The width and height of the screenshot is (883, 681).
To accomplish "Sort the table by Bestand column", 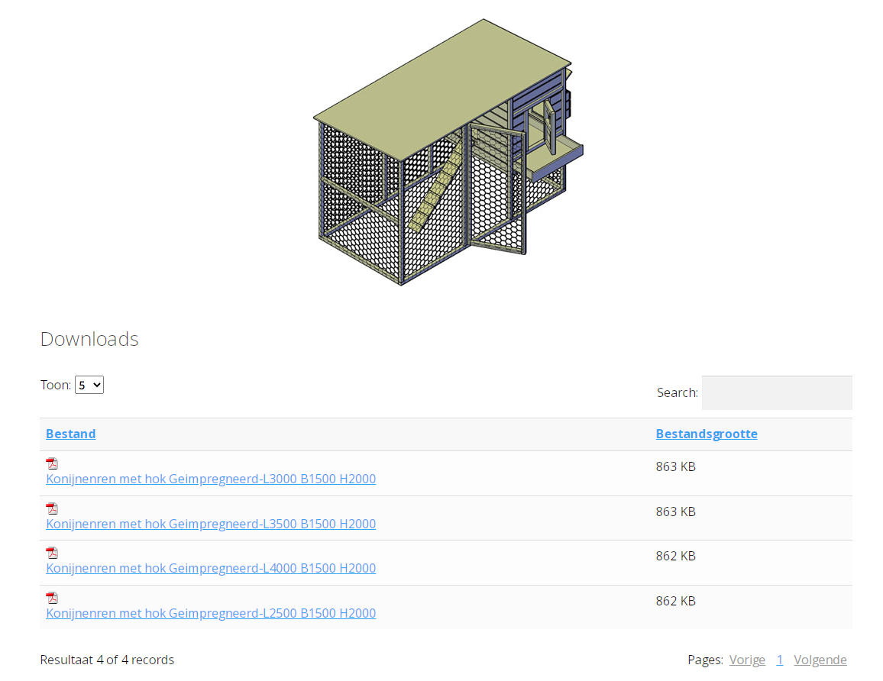I will [x=70, y=434].
